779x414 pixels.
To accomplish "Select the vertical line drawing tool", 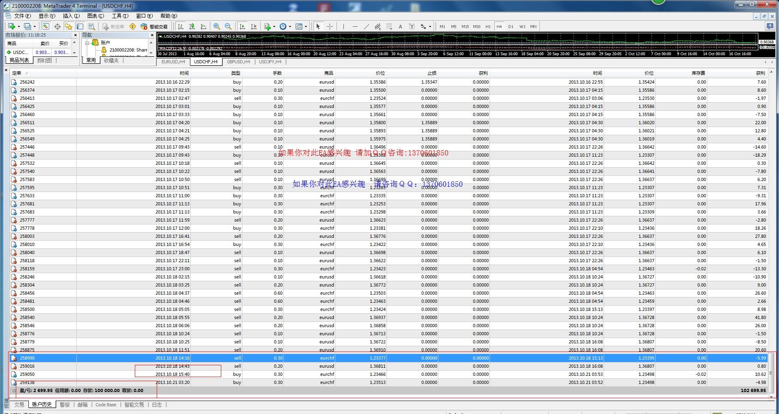I will click(x=343, y=26).
